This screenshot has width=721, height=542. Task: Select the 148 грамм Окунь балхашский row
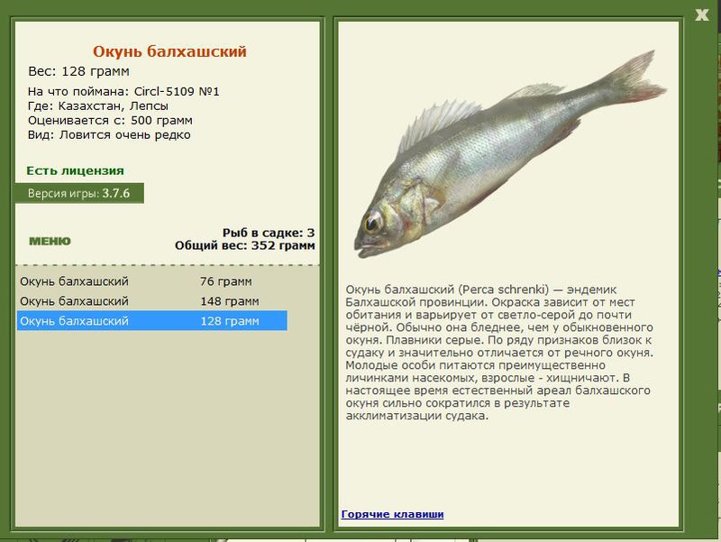pos(152,301)
